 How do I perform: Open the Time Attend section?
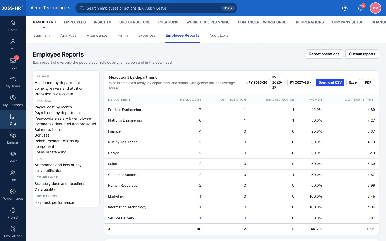13,232
